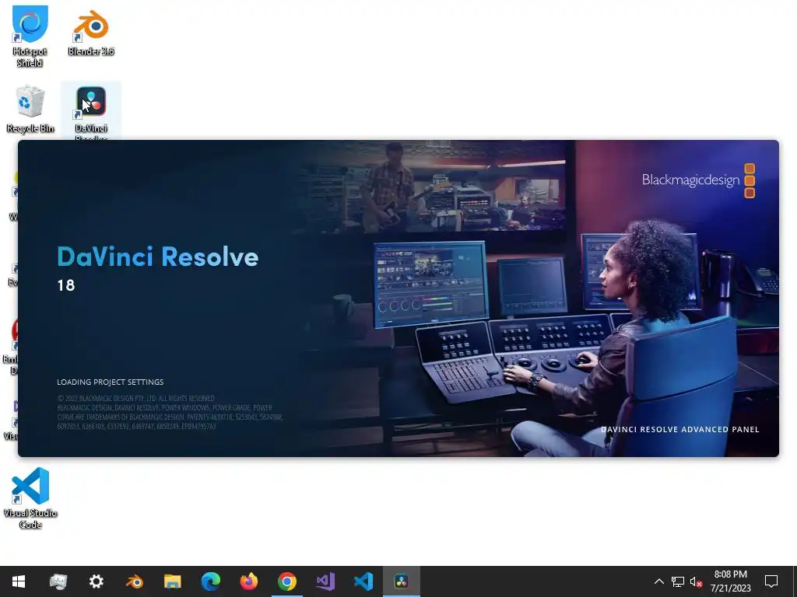Image resolution: width=797 pixels, height=597 pixels.
Task: Select the Visual Studio Code desktop icon
Action: (x=30, y=498)
